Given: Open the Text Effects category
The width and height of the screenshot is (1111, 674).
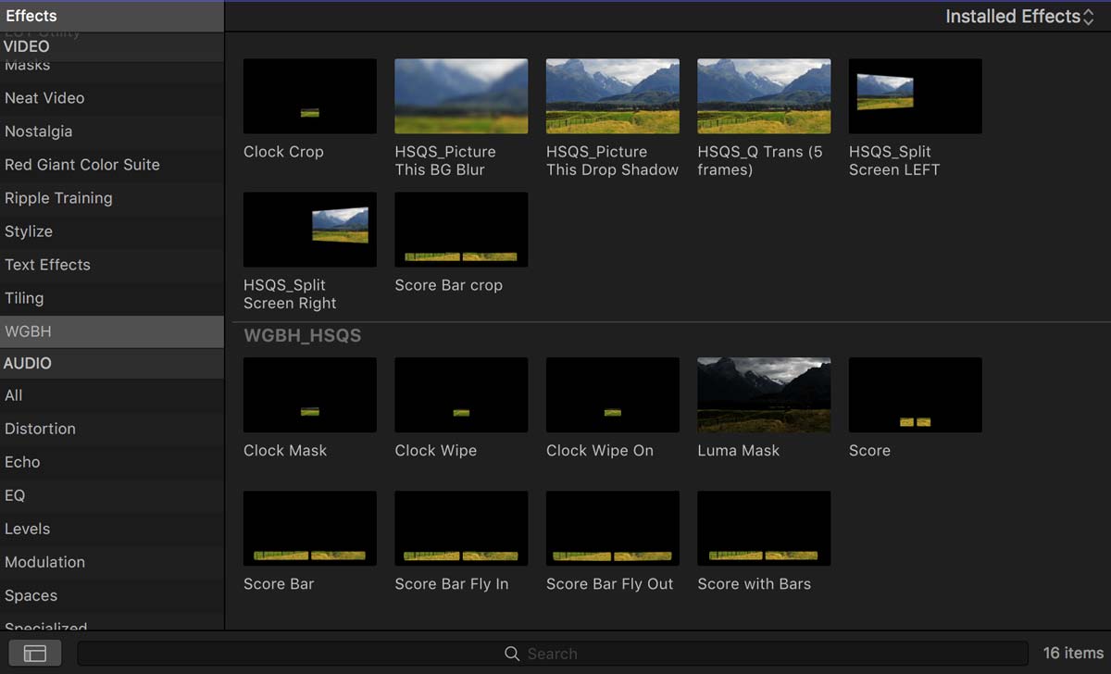Looking at the screenshot, I should pyautogui.click(x=112, y=265).
